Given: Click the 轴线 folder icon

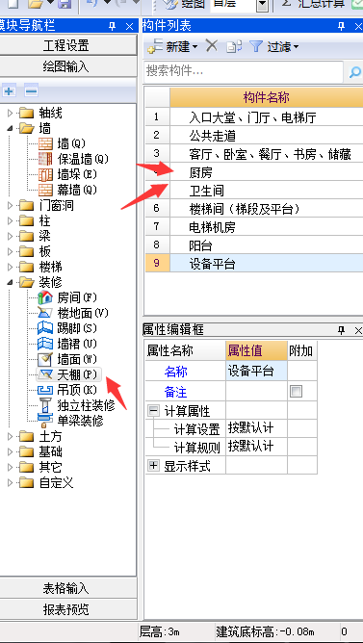Looking at the screenshot, I should 27,113.
